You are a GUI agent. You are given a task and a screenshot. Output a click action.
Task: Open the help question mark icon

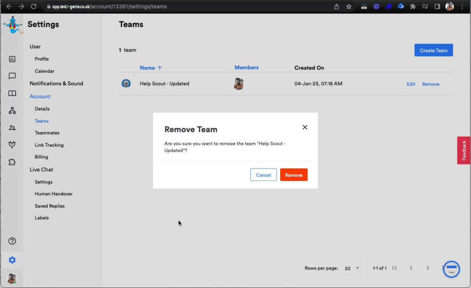pos(12,241)
